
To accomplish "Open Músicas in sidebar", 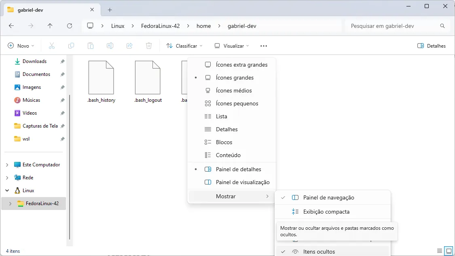I will [x=31, y=100].
